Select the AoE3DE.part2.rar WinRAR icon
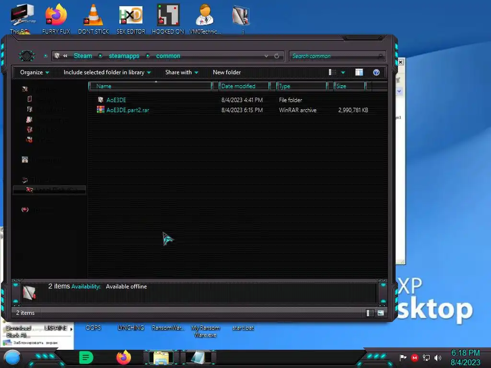The width and height of the screenshot is (491, 368). point(101,110)
